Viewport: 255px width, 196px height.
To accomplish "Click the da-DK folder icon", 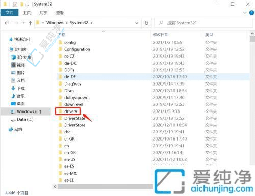I will pyautogui.click(x=60, y=63).
